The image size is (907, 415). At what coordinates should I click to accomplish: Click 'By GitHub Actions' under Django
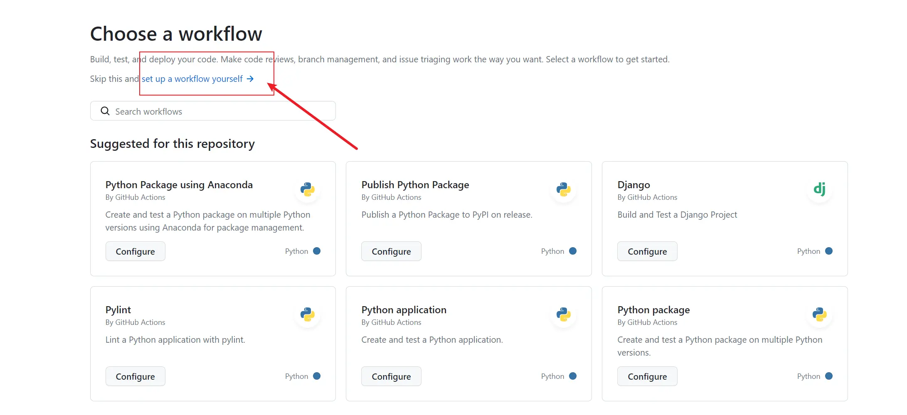[647, 197]
